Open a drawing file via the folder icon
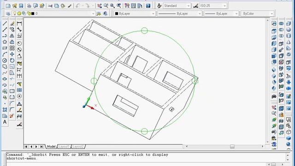The width and height of the screenshot is (295, 166). tap(14, 6)
